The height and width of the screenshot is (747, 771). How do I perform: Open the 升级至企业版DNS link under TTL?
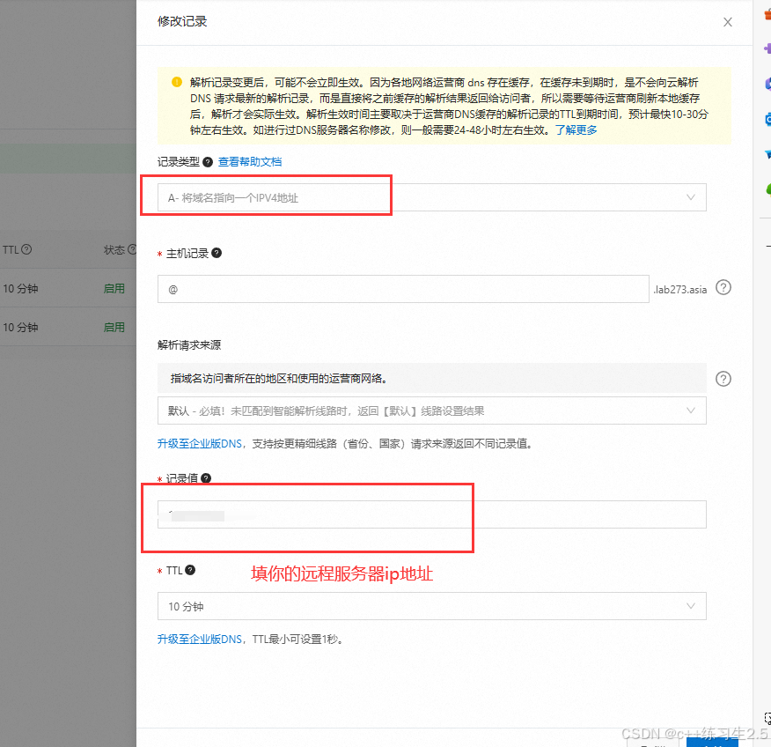tap(200, 640)
